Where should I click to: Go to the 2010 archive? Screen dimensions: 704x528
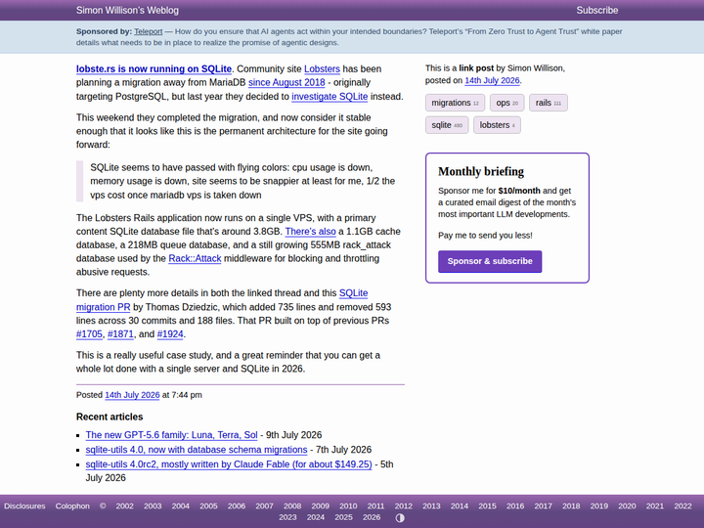[x=348, y=506]
